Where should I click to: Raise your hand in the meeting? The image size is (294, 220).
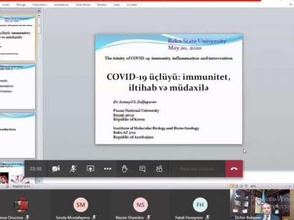click(125, 169)
